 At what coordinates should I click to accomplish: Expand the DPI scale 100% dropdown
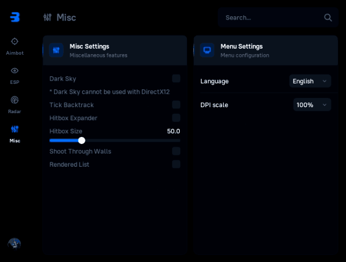pyautogui.click(x=312, y=104)
